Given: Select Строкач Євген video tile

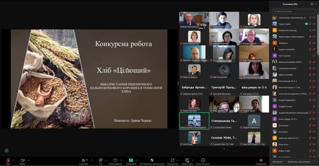Looking at the screenshot, I should 254,37.
